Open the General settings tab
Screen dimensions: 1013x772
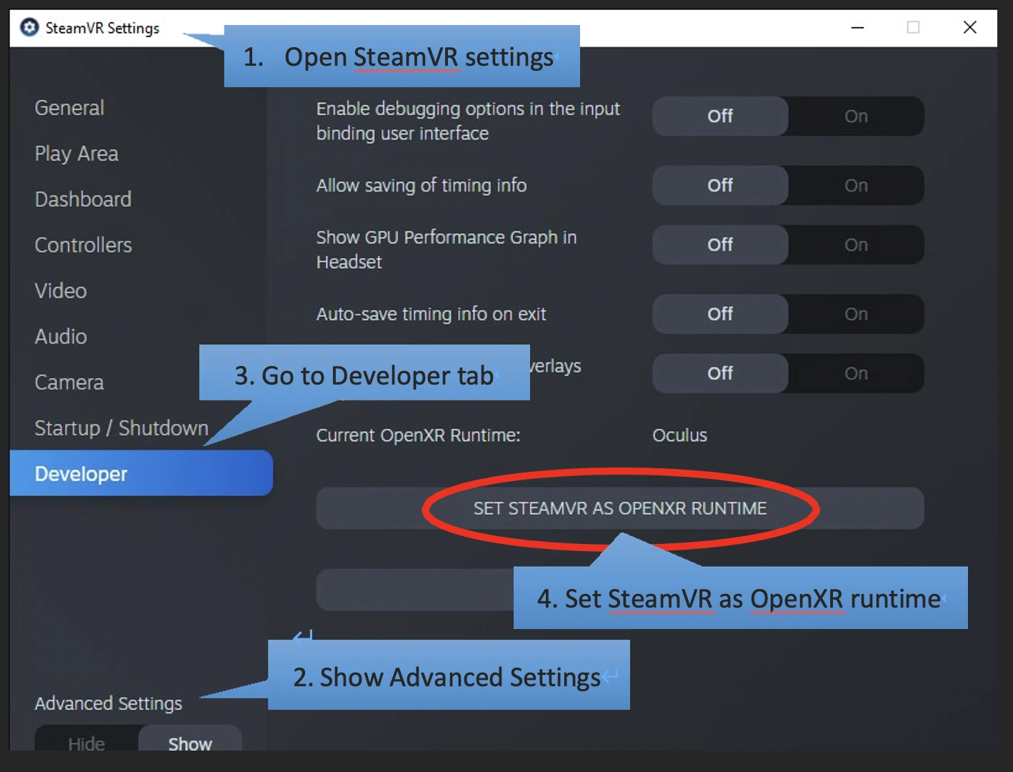[69, 108]
